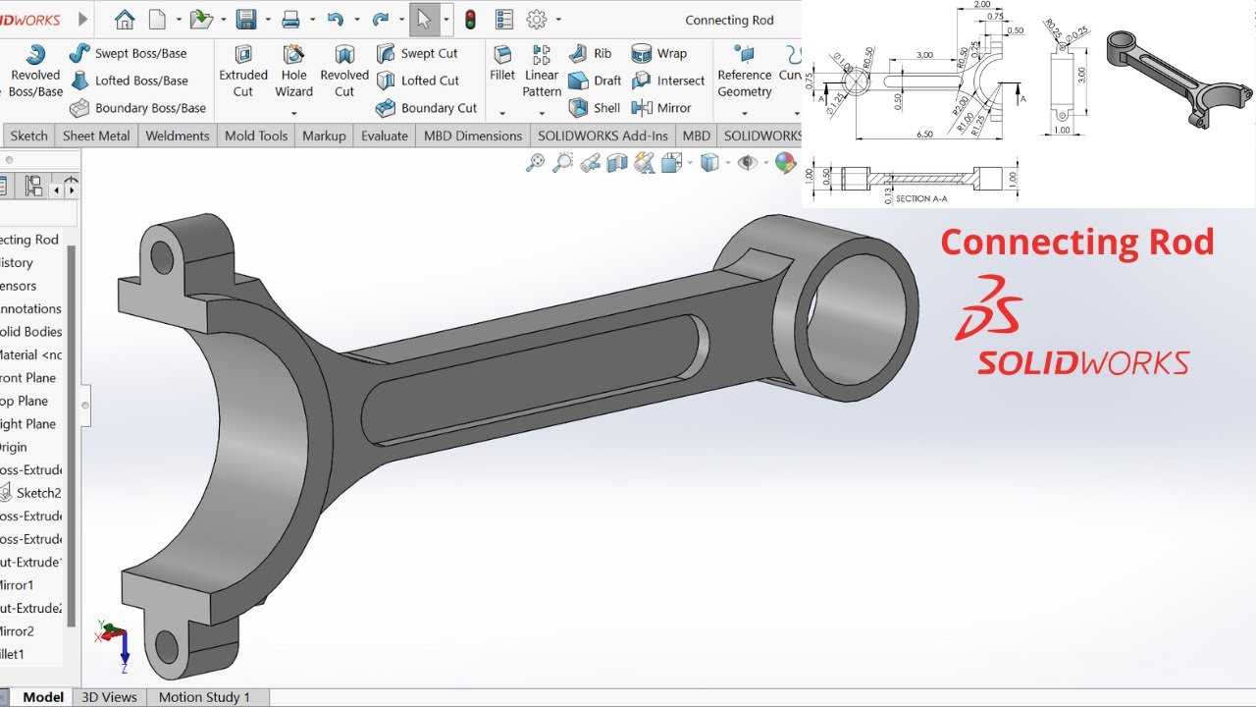Change the Display Style
The height and width of the screenshot is (707, 1256).
point(709,163)
